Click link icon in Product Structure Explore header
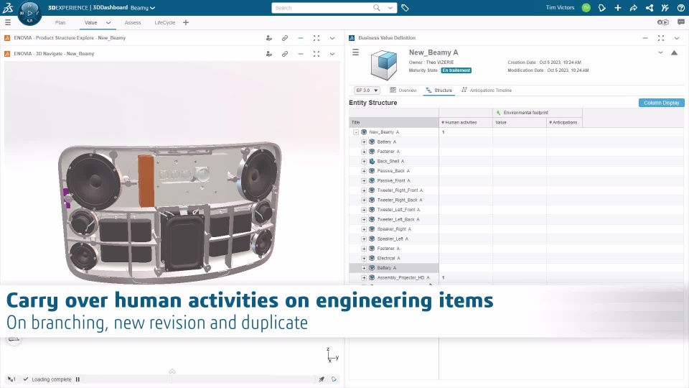Viewport: 689px width, 388px height. (285, 38)
